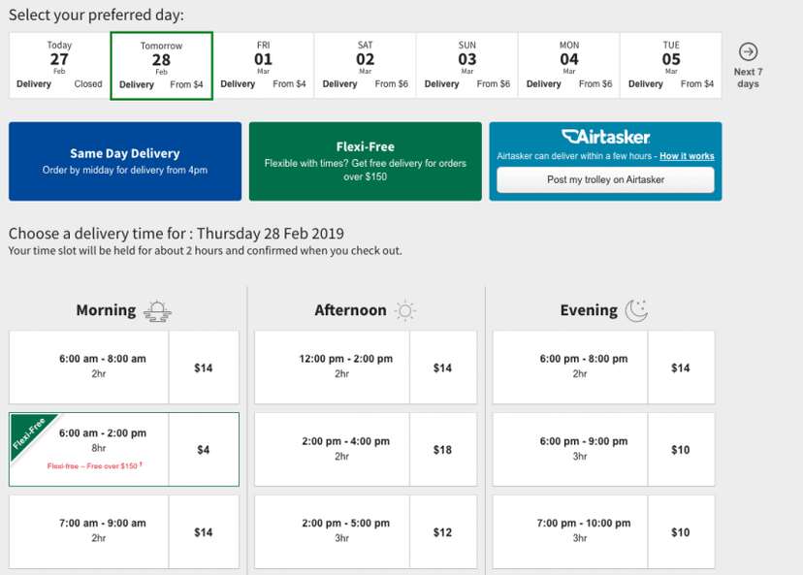Screen dimensions: 803x575
Task: Click Post my trolley on Airtasker
Action: [x=605, y=179]
